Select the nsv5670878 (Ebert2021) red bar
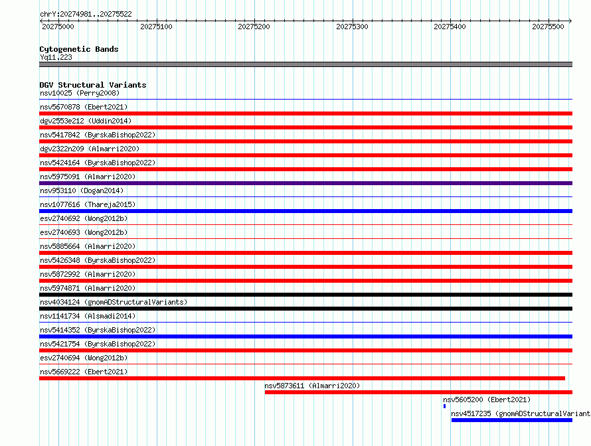 [x=305, y=113]
